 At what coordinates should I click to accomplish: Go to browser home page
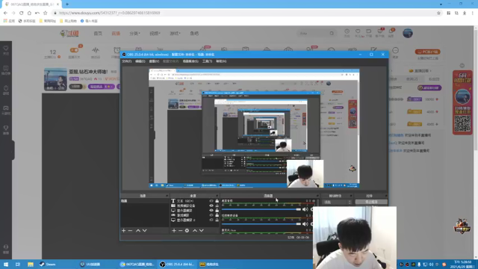pyautogui.click(x=29, y=13)
